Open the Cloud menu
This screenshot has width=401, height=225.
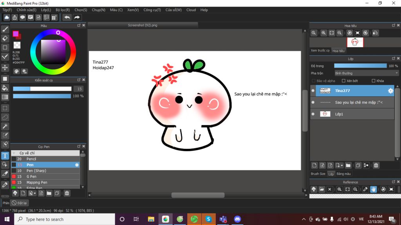[191, 10]
